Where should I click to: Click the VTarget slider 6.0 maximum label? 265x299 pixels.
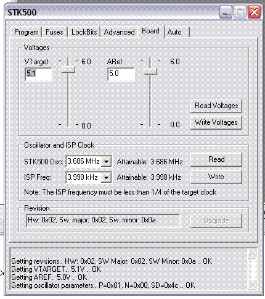(86, 62)
